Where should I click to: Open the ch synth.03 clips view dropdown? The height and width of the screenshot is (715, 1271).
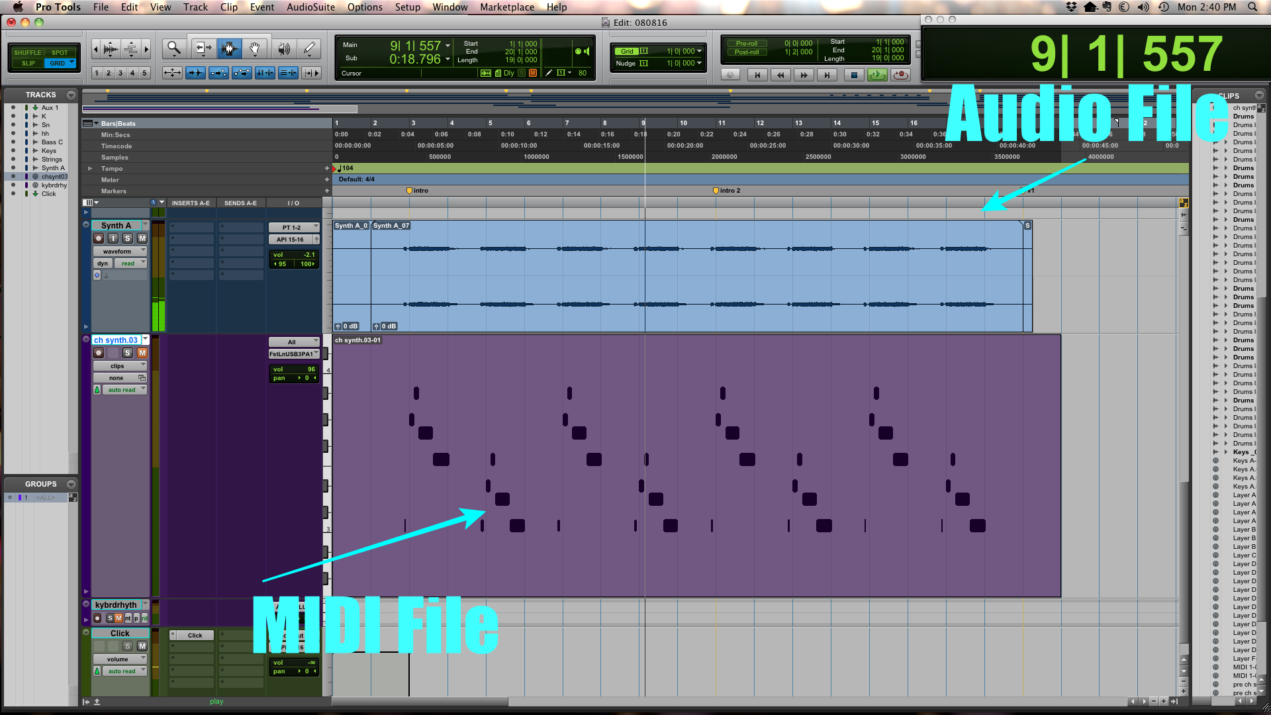click(x=120, y=365)
